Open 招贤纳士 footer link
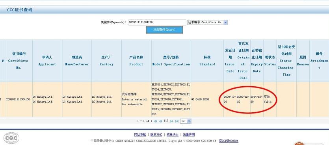The width and height of the screenshot is (329, 145). coord(173,135)
